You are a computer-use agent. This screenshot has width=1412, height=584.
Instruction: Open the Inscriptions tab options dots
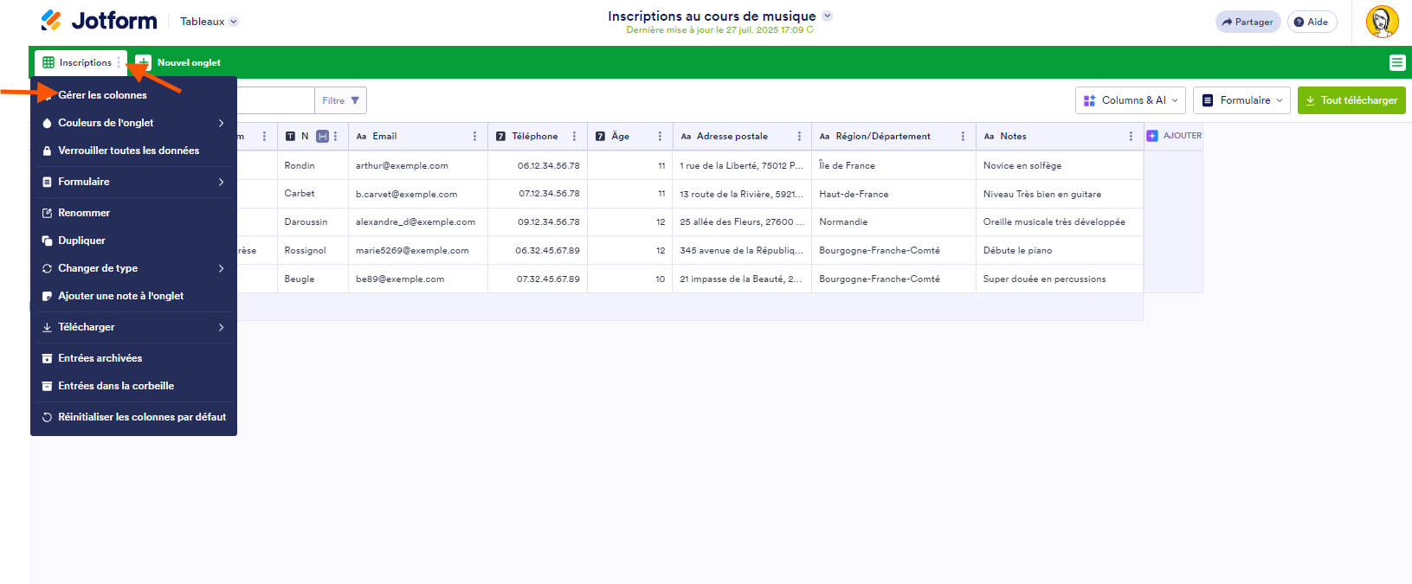coord(119,62)
